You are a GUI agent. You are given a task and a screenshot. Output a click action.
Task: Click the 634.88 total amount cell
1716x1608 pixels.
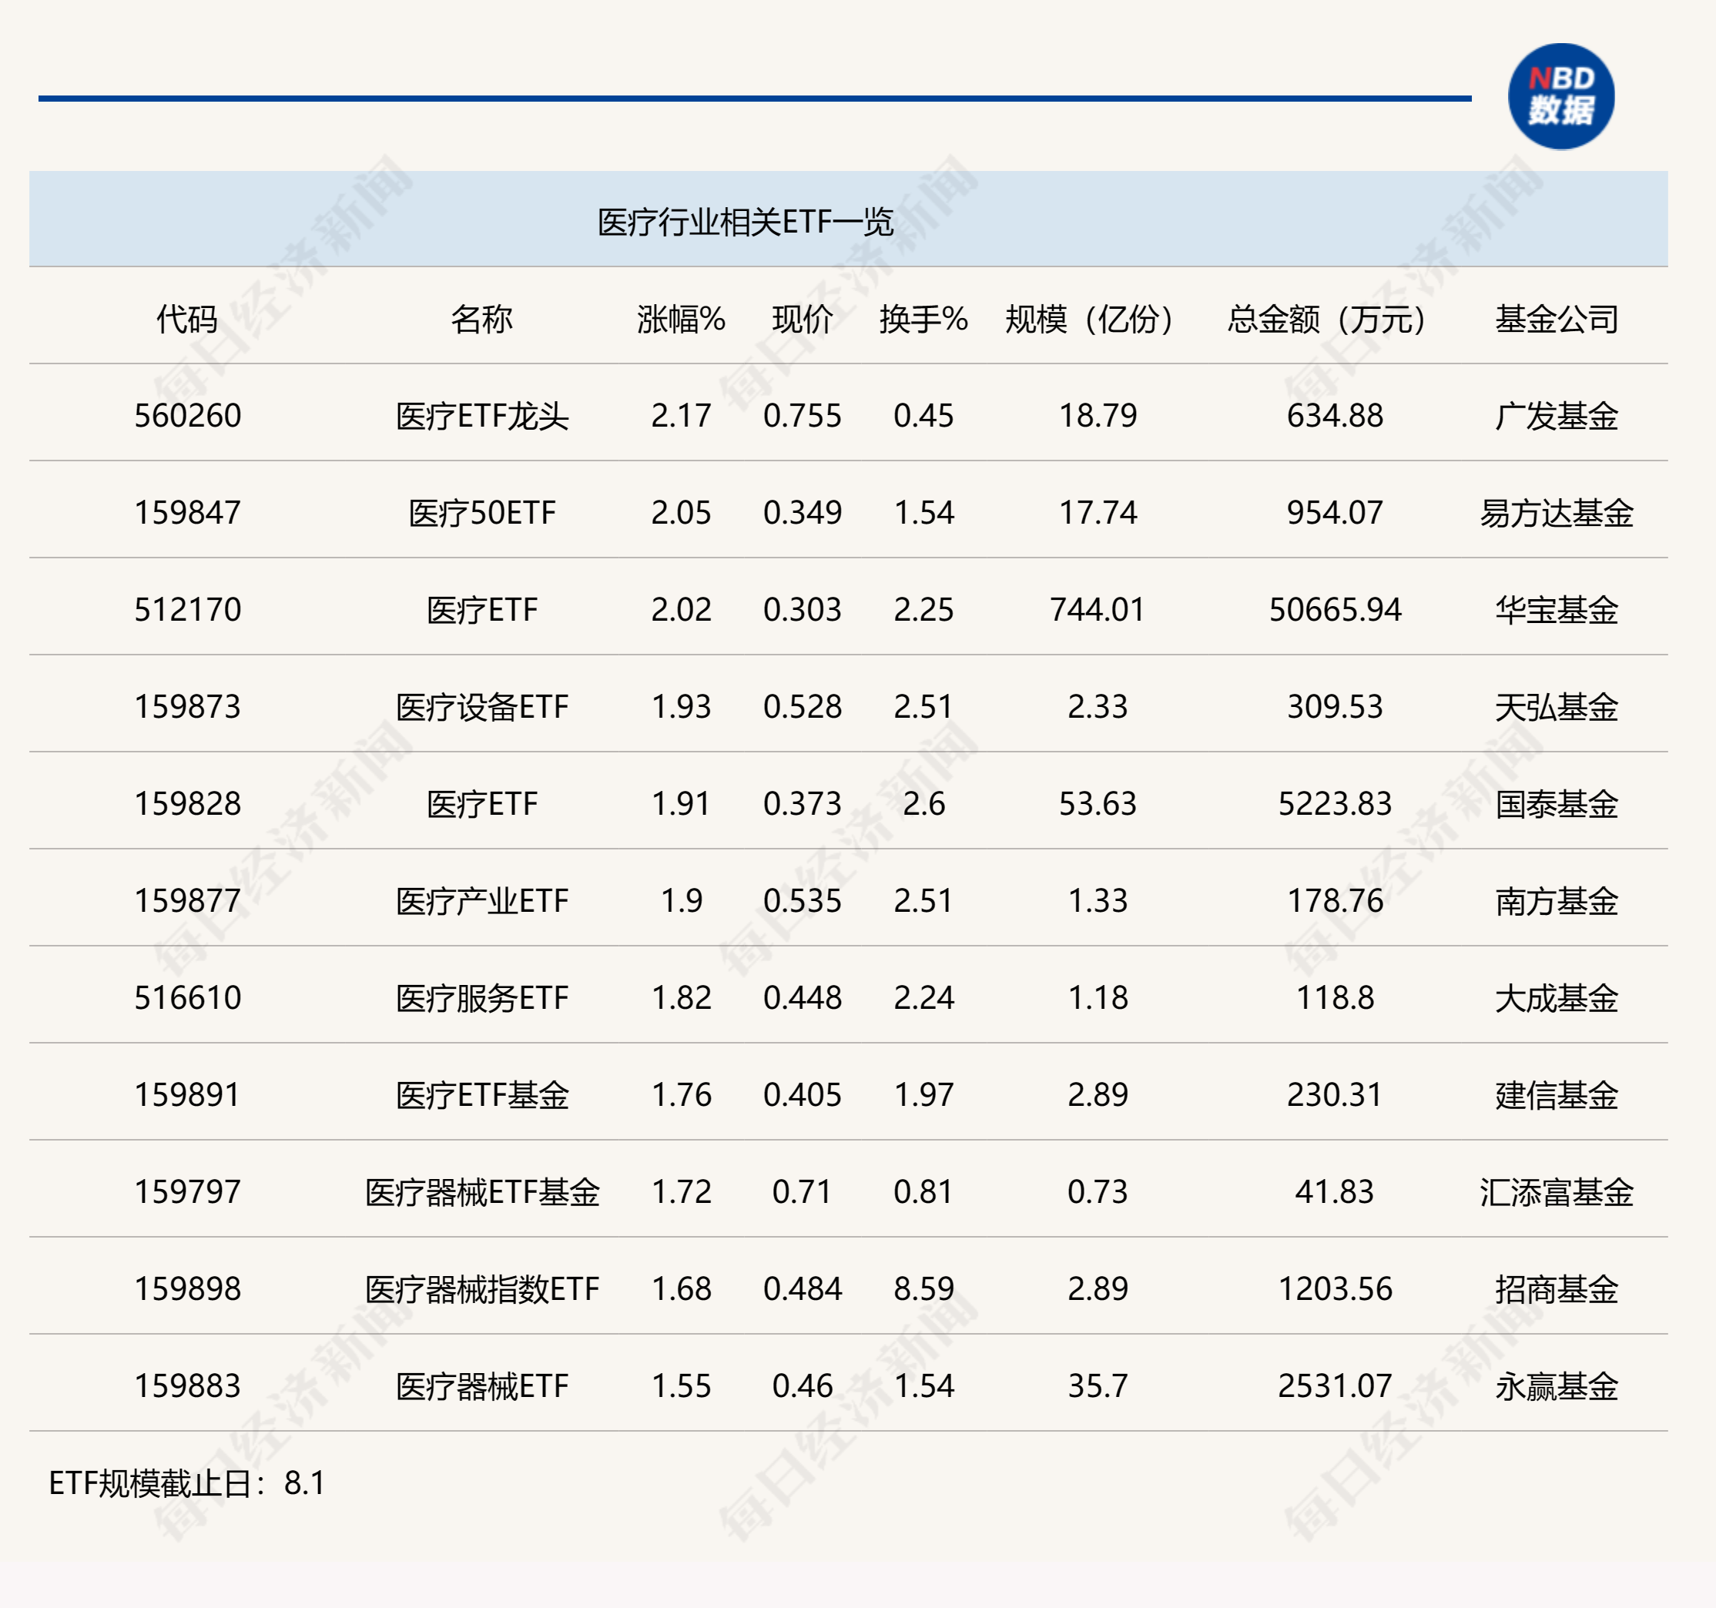[x=1335, y=416]
